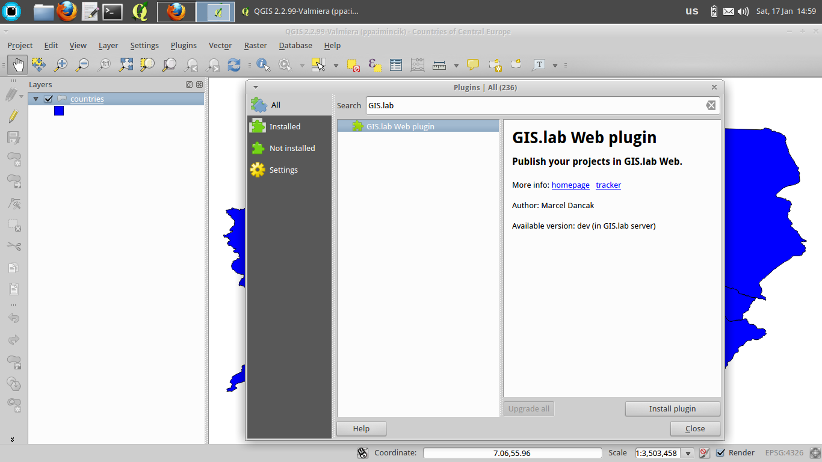
Task: Switch to the Installed plugins tab
Action: click(x=289, y=126)
